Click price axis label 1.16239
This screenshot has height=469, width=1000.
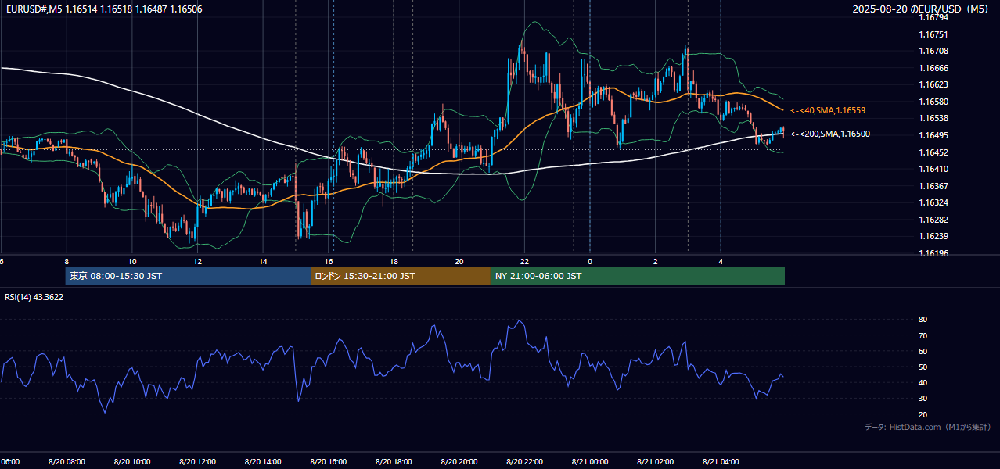pyautogui.click(x=934, y=236)
